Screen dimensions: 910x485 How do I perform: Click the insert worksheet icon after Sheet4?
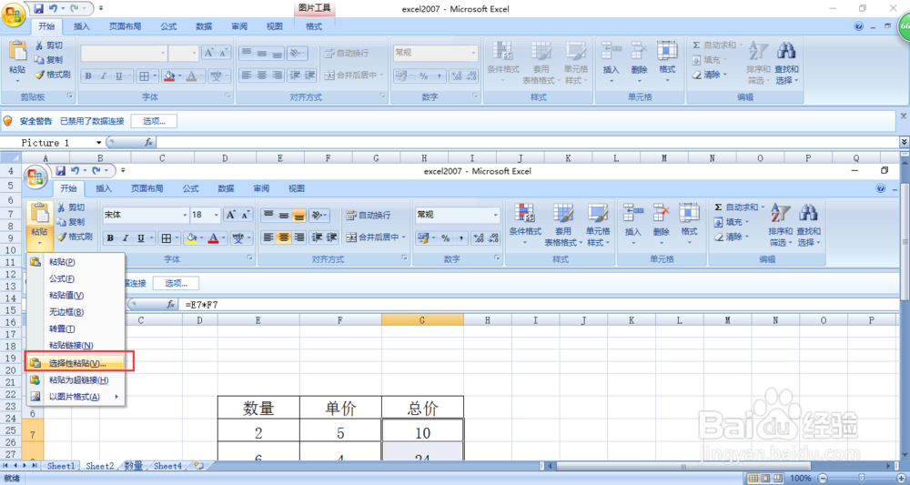point(198,465)
